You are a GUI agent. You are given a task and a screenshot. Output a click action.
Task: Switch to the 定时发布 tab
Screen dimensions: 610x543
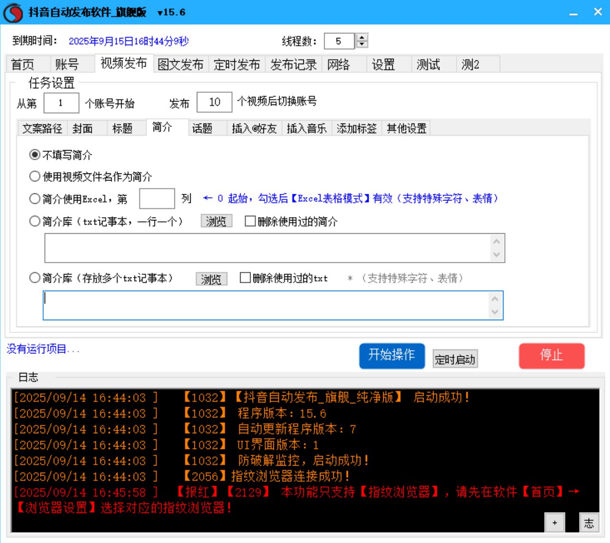(x=237, y=64)
